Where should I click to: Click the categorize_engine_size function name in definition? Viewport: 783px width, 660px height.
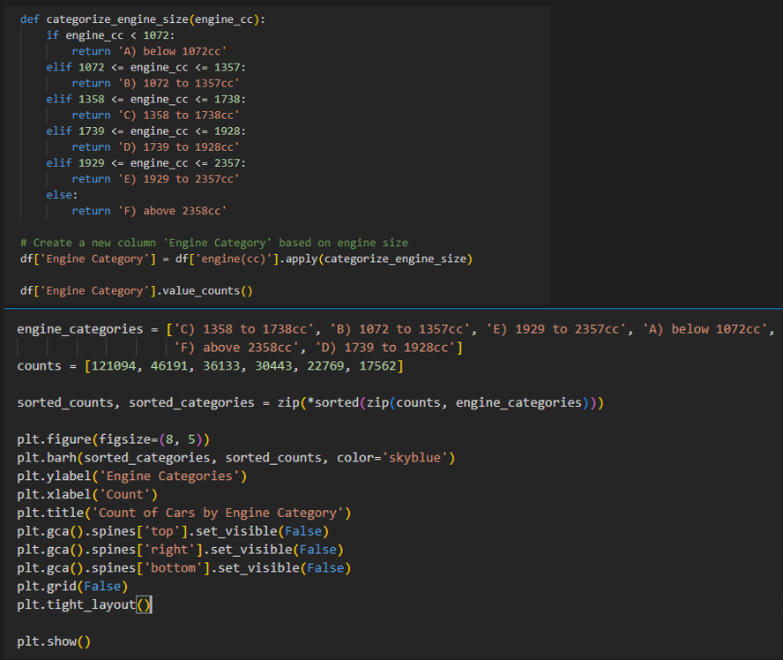(117, 19)
